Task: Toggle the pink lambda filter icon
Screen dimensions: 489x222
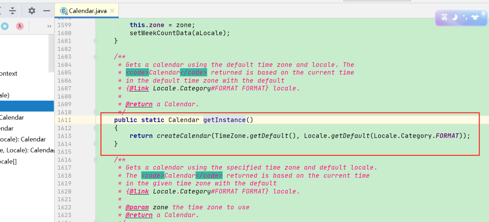Action: (x=20, y=26)
